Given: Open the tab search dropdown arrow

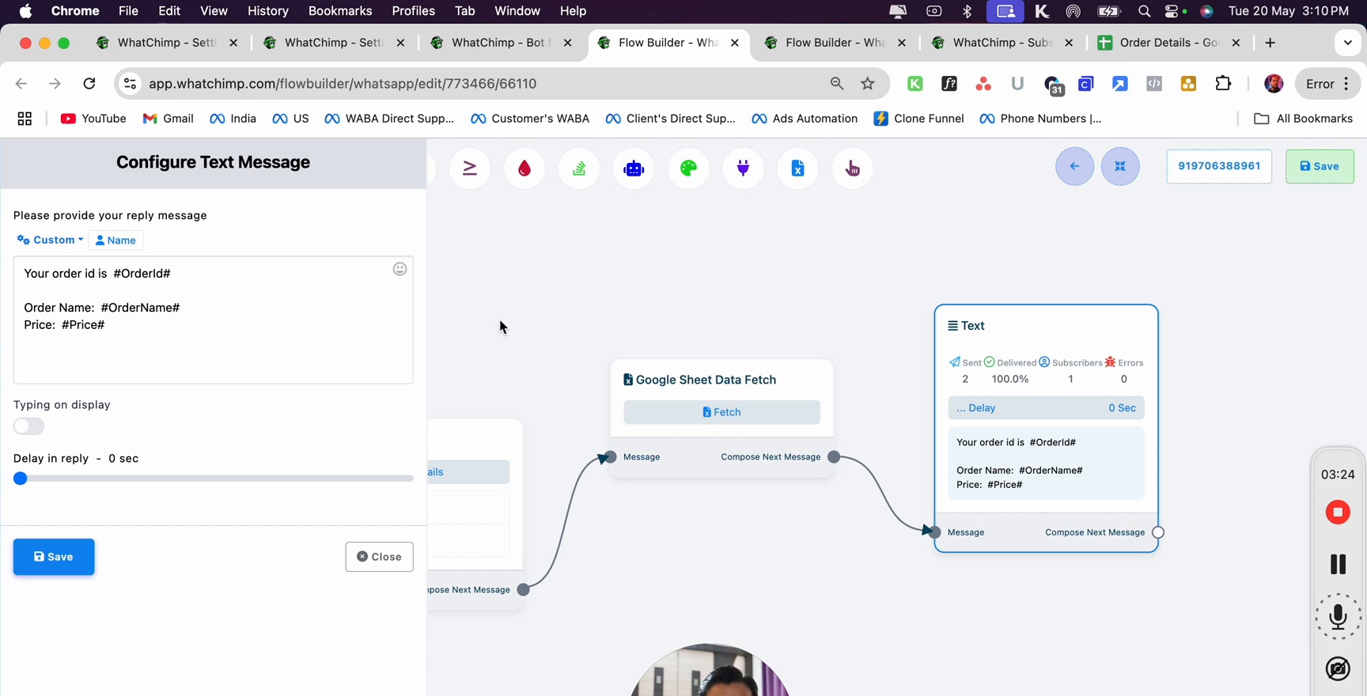Looking at the screenshot, I should pyautogui.click(x=1347, y=43).
